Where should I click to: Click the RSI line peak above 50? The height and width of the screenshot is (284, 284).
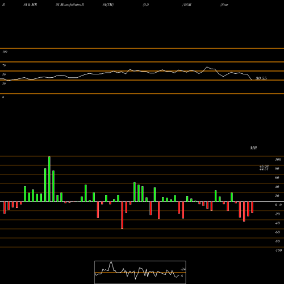pyautogui.click(x=207, y=67)
